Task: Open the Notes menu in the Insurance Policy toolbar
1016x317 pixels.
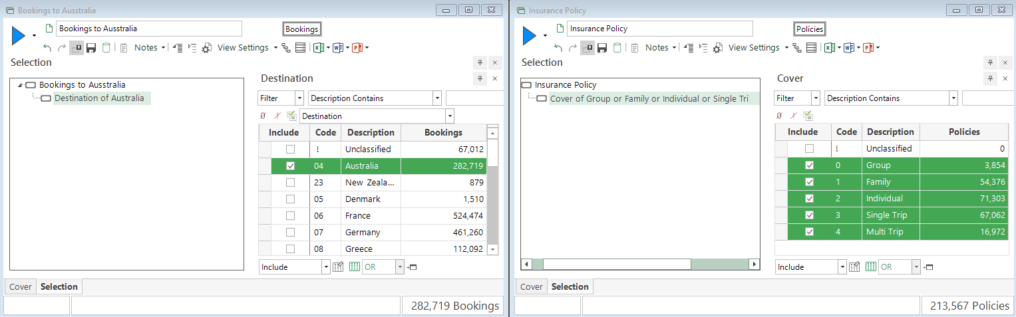Action: coord(660,48)
